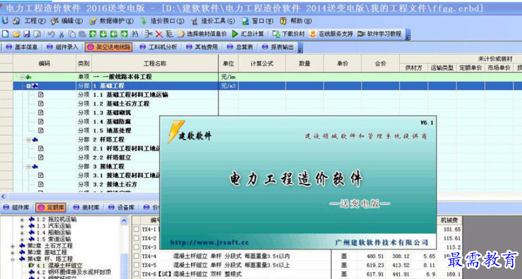Open 在线服务支持 online support

point(331,34)
